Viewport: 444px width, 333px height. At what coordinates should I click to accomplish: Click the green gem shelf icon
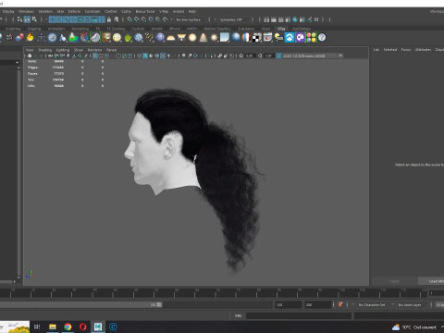click(x=128, y=38)
